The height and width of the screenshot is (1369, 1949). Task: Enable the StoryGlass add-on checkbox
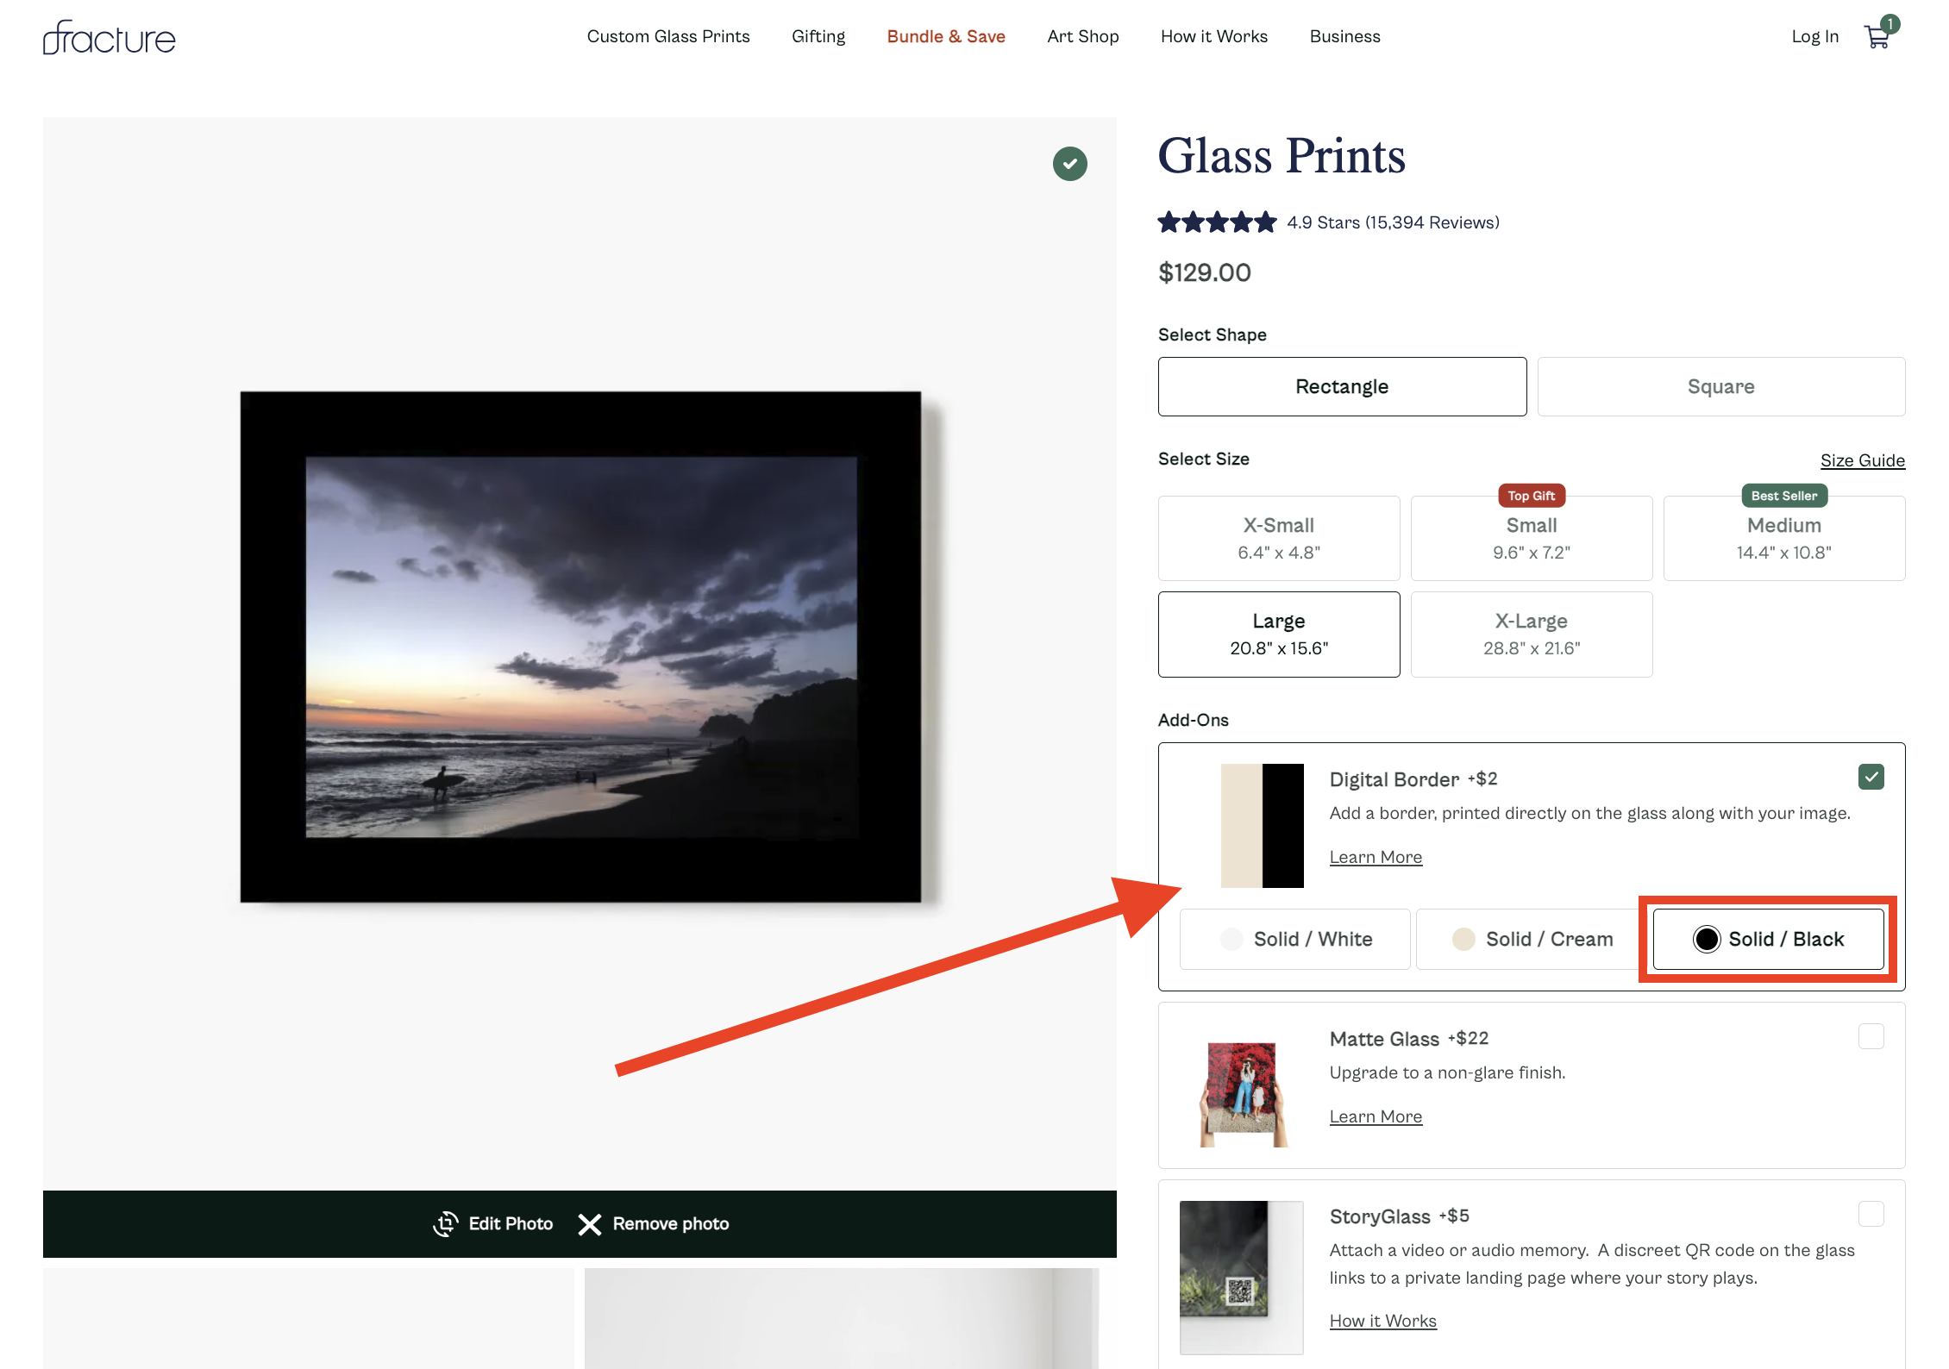pyautogui.click(x=1871, y=1214)
